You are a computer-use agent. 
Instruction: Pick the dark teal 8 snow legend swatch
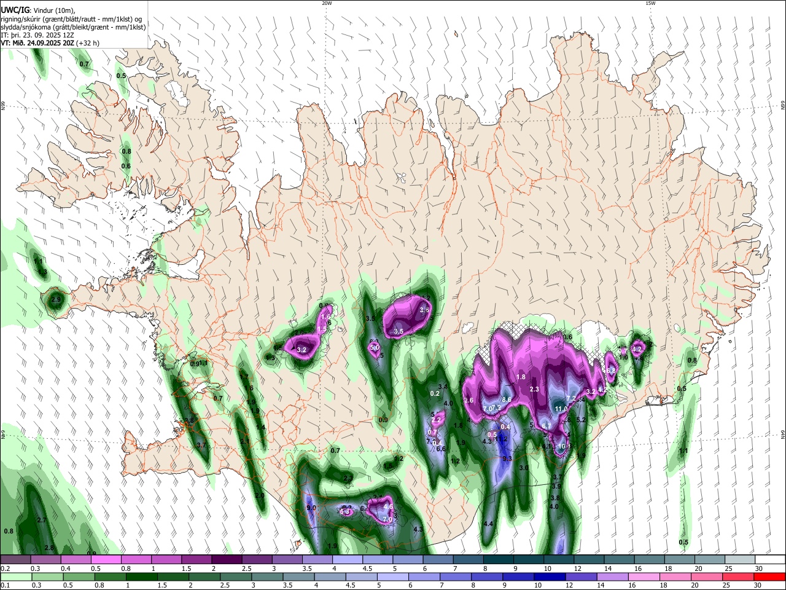click(x=497, y=559)
